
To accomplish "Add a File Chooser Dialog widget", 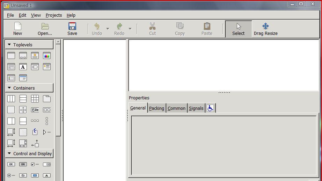I will [11, 67].
